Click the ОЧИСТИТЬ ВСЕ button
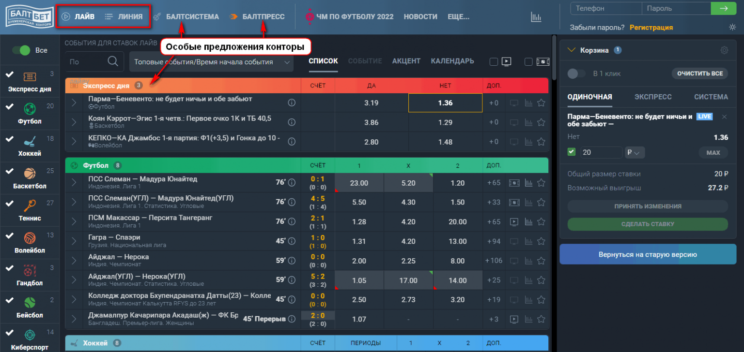Image resolution: width=744 pixels, height=352 pixels. pos(699,73)
